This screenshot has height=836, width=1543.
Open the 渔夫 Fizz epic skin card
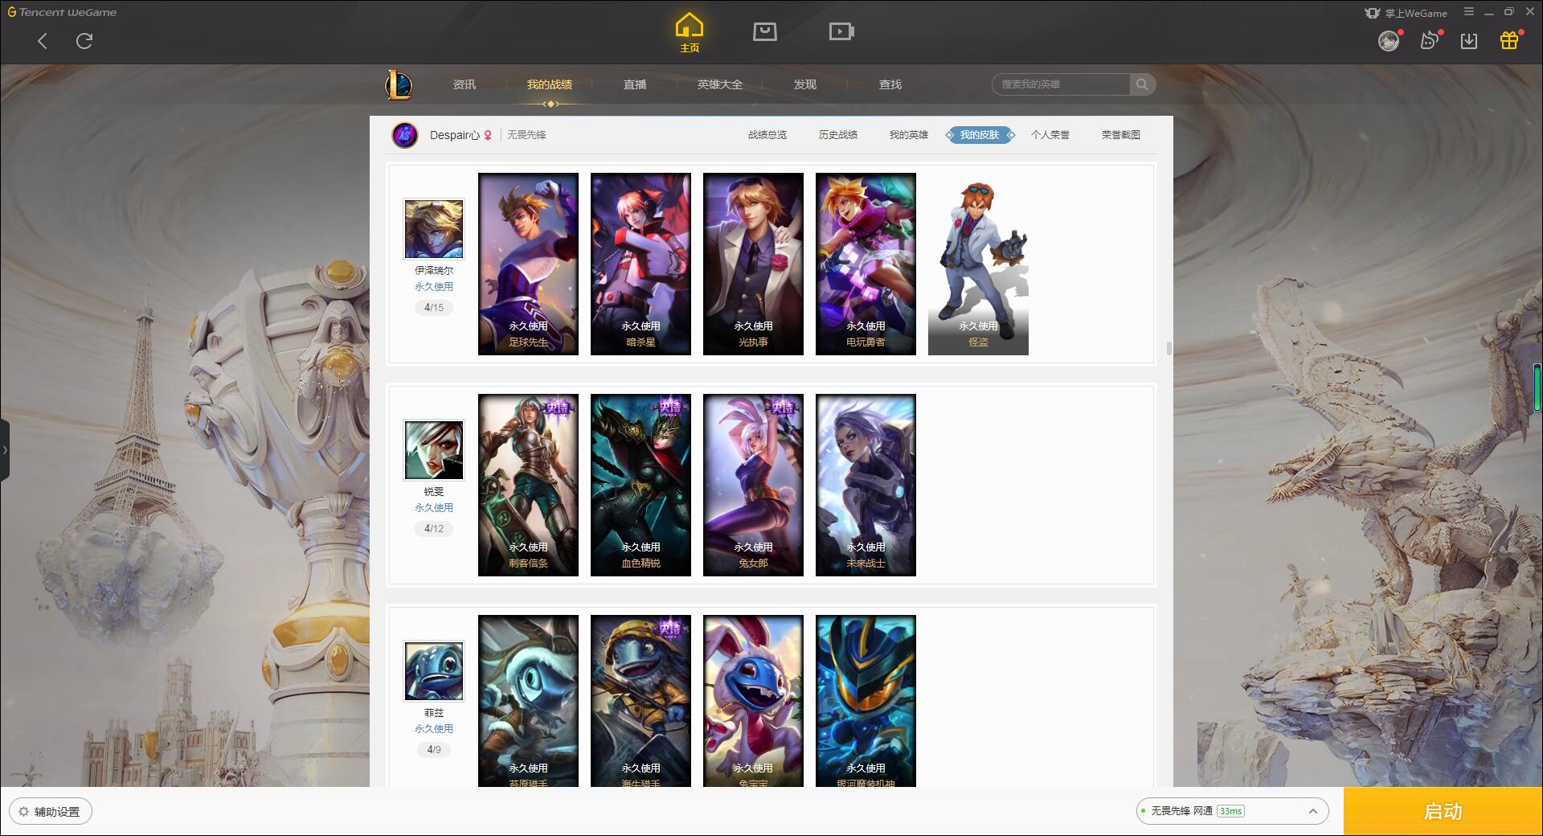click(641, 701)
